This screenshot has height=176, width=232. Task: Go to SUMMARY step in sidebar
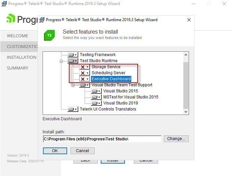(17, 68)
